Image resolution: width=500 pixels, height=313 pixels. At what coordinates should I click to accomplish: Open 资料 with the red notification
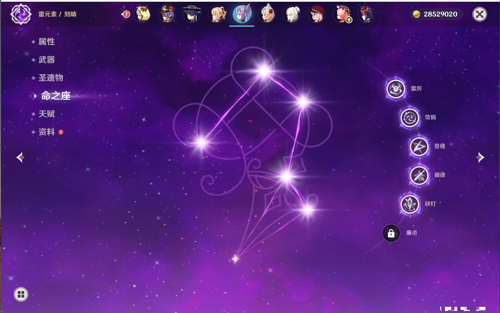[46, 132]
